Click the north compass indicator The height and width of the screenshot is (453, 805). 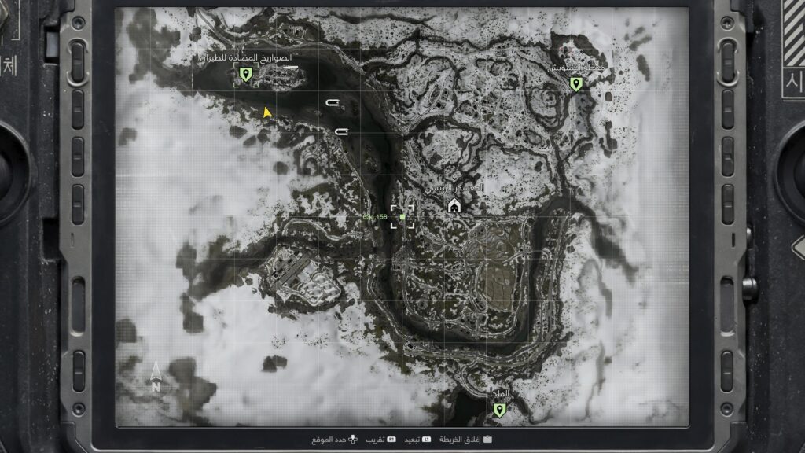(156, 377)
